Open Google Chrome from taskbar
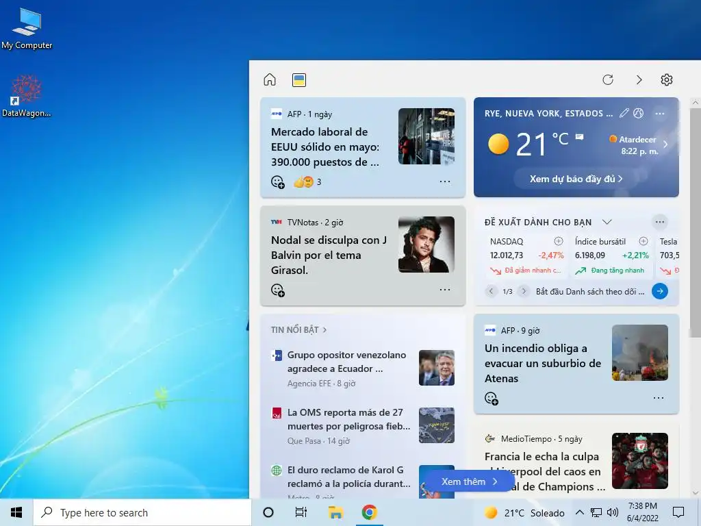 pos(369,512)
